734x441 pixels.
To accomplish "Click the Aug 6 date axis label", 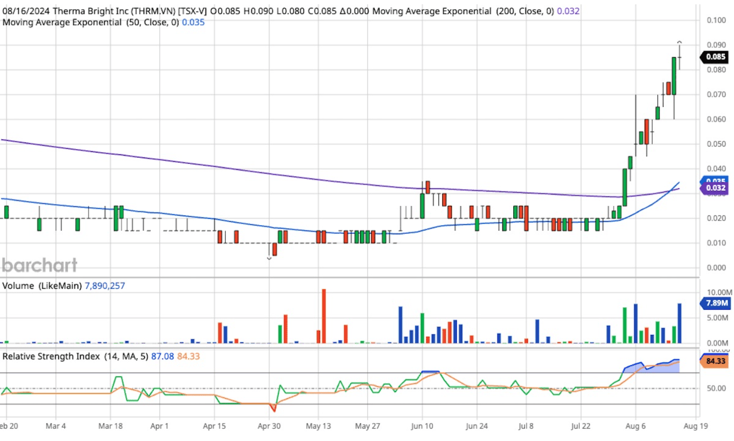I will [635, 426].
